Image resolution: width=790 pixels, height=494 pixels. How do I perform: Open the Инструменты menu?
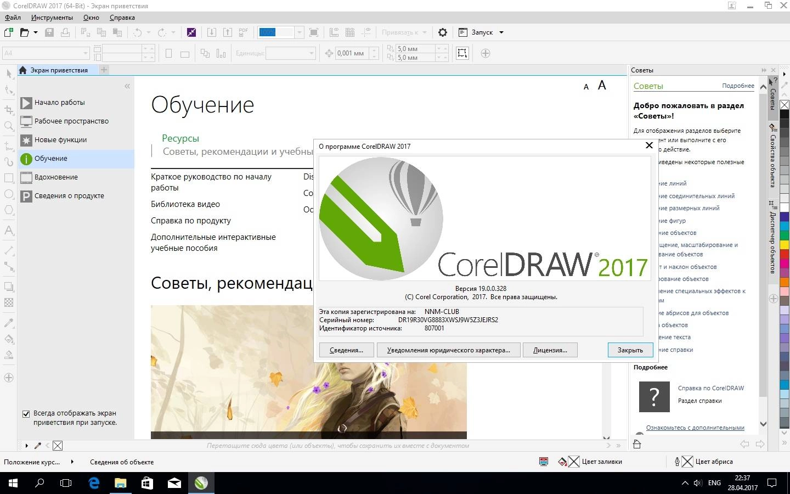[52, 18]
